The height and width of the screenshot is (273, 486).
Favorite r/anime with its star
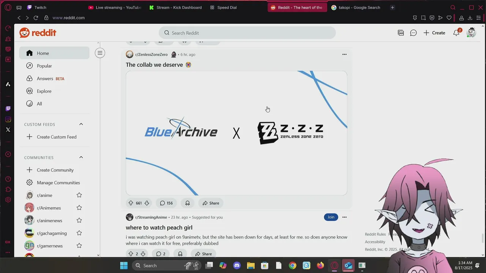click(79, 195)
